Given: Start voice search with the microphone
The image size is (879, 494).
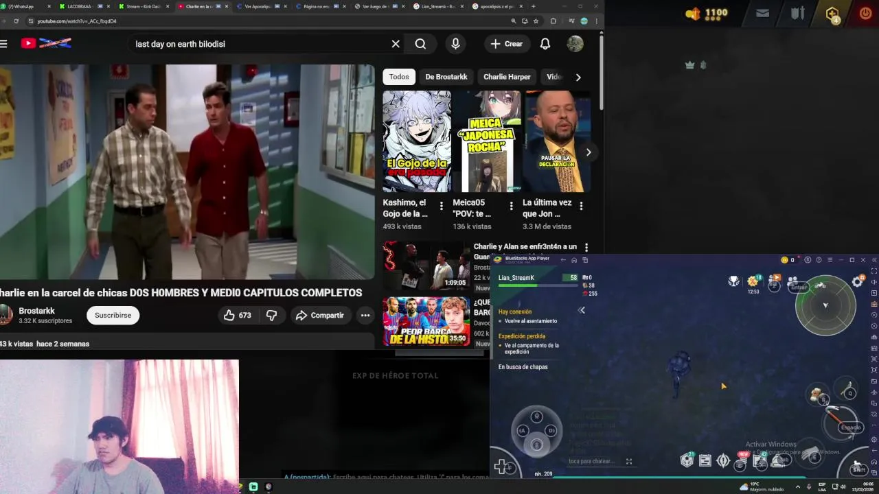Looking at the screenshot, I should point(455,44).
